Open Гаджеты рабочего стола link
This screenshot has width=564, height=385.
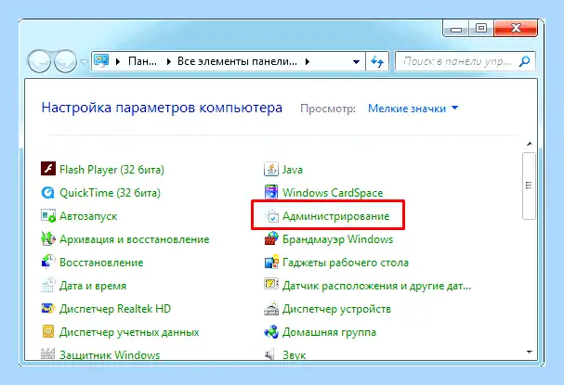click(x=346, y=263)
